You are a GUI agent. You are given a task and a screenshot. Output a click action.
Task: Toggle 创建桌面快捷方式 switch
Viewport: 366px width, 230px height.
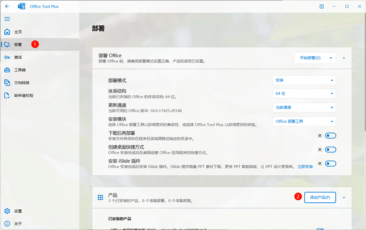(x=331, y=150)
